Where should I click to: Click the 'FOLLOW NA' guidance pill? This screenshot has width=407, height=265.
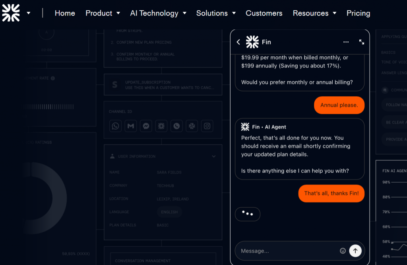click(395, 105)
